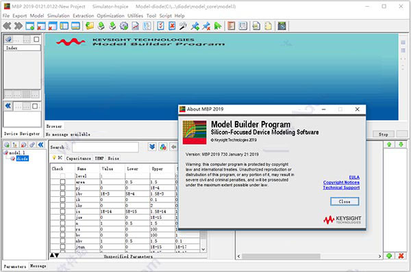The image size is (411, 272).
Task: Tick the checkbox for parameter ik
Action: 62,200
